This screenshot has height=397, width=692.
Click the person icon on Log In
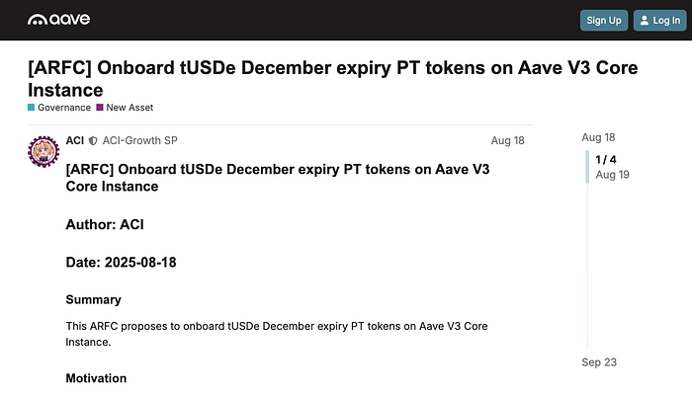[x=645, y=20]
